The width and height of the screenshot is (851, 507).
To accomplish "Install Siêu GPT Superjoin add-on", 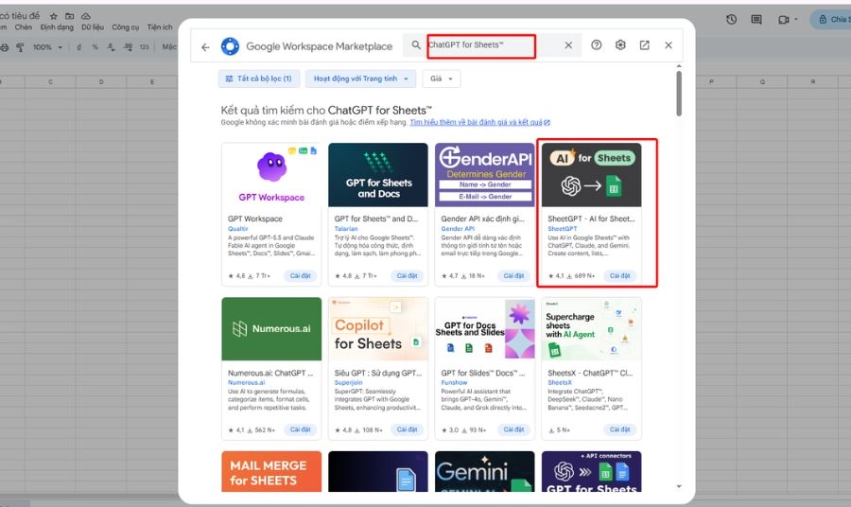I will (407, 429).
